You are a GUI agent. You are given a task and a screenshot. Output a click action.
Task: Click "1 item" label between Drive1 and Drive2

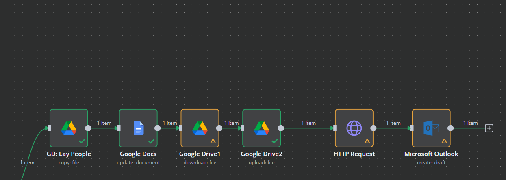coord(231,123)
